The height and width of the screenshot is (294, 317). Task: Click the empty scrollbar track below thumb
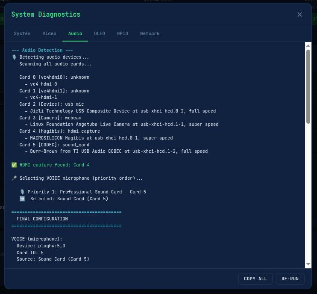308,193
